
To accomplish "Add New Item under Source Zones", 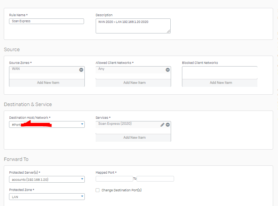I will pos(48,83).
